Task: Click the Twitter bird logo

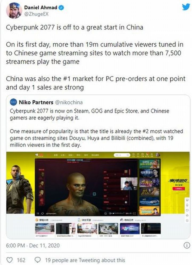Action: click(186, 7)
